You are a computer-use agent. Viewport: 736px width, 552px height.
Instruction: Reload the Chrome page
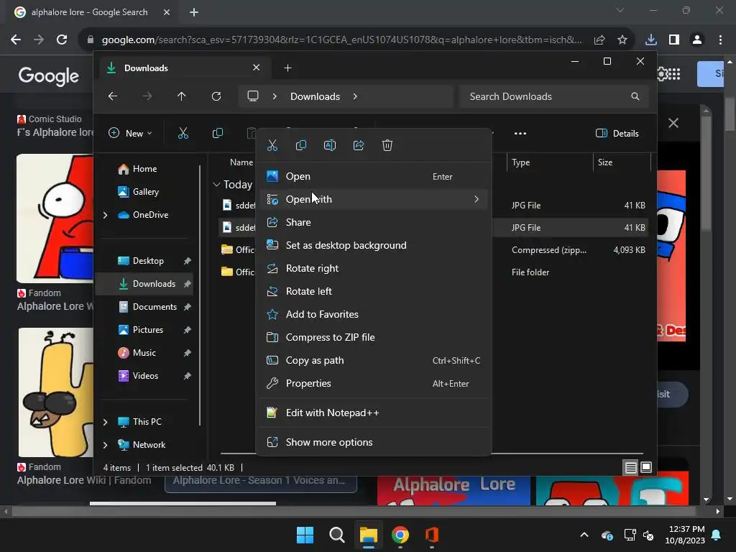point(62,40)
